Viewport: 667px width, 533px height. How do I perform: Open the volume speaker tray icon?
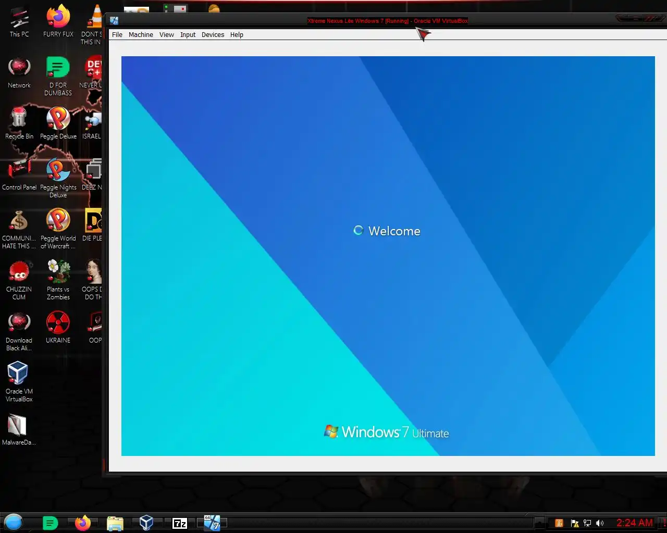[x=600, y=523]
